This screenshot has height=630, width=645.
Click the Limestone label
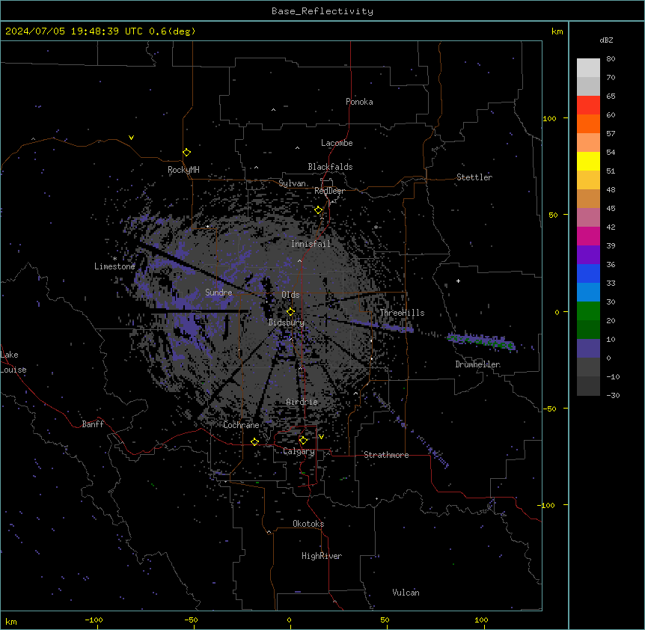pos(114,266)
